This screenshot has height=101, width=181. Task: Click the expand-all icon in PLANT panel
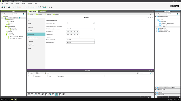pyautogui.click(x=2, y=14)
